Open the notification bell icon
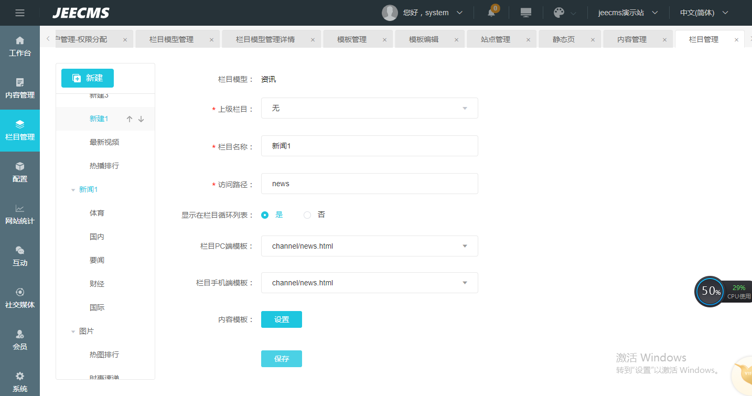The image size is (752, 396). coord(491,13)
